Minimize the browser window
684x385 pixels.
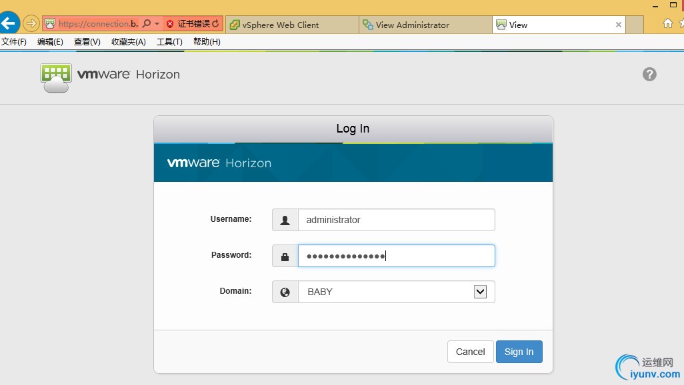coord(655,6)
